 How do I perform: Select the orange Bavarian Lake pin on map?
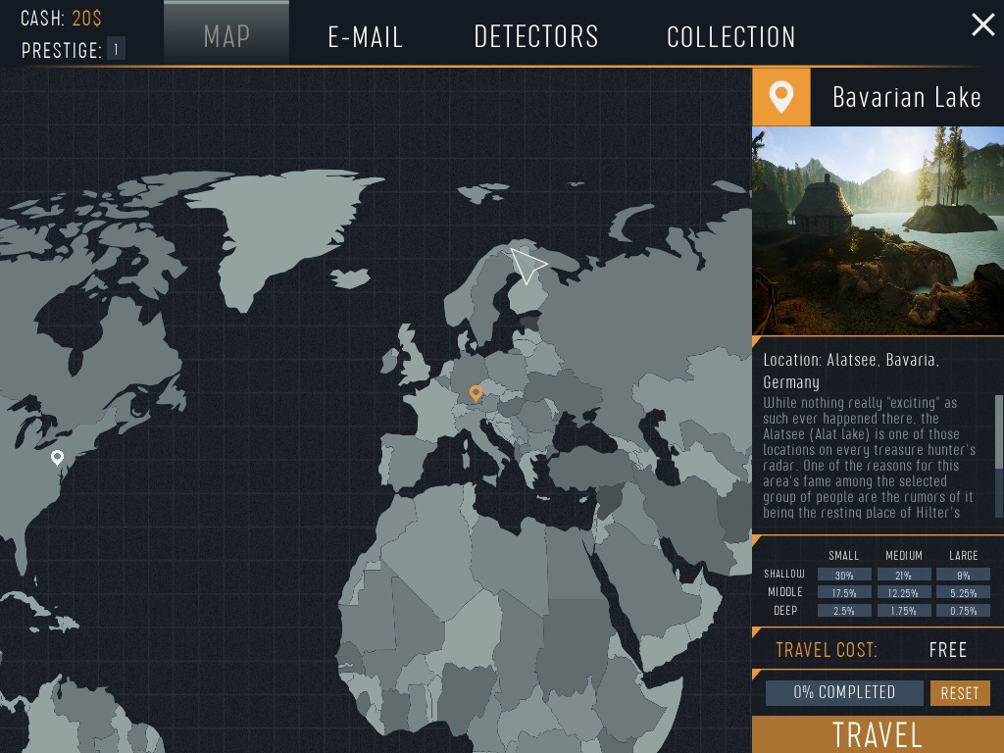(x=476, y=393)
